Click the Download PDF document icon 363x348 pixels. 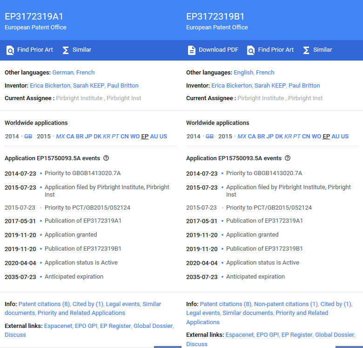pyautogui.click(x=192, y=50)
